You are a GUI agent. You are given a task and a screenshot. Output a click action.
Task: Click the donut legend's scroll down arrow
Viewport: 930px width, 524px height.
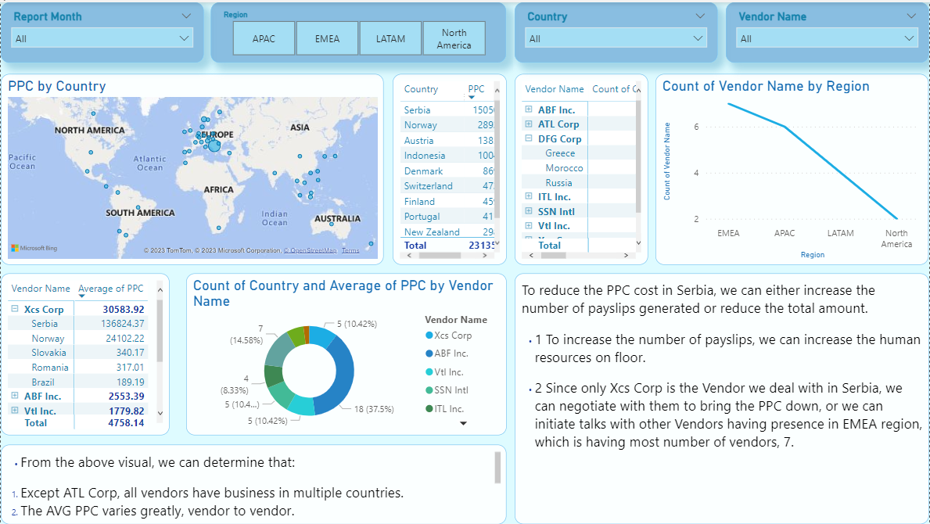(463, 423)
